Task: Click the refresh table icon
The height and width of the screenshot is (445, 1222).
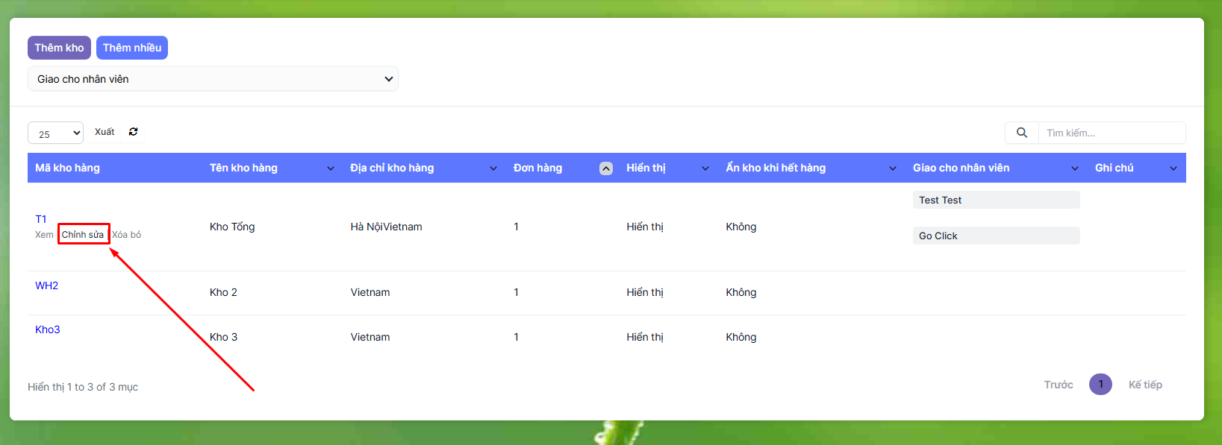Action: point(133,132)
